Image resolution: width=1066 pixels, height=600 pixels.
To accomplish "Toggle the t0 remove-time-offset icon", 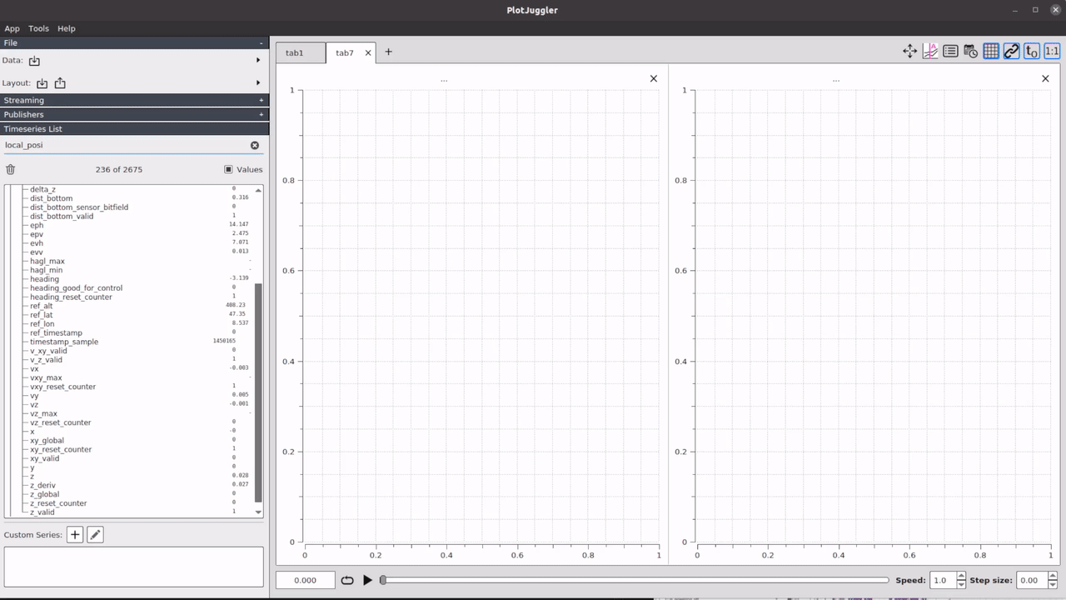I will tap(1031, 51).
